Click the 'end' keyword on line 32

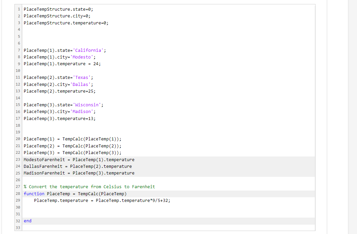coord(27,221)
